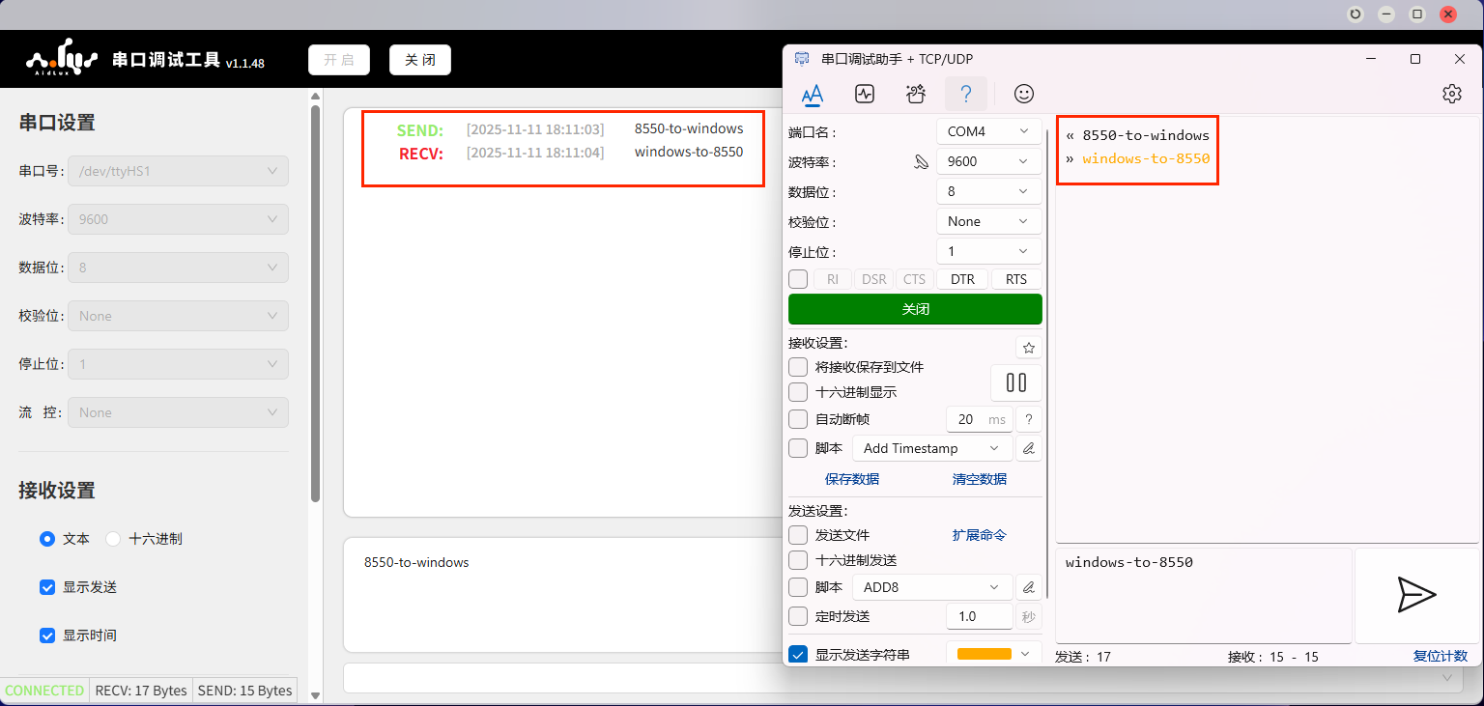The image size is (1484, 706).
Task: Open the 9600 baud rate dropdown
Action: pyautogui.click(x=988, y=161)
